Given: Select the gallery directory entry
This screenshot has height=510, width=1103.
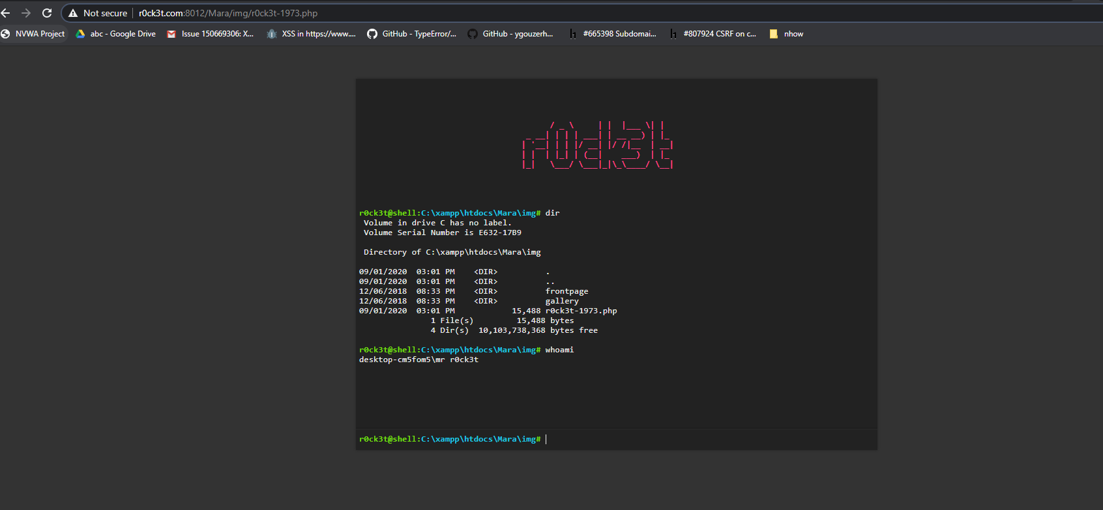Looking at the screenshot, I should tap(562, 301).
